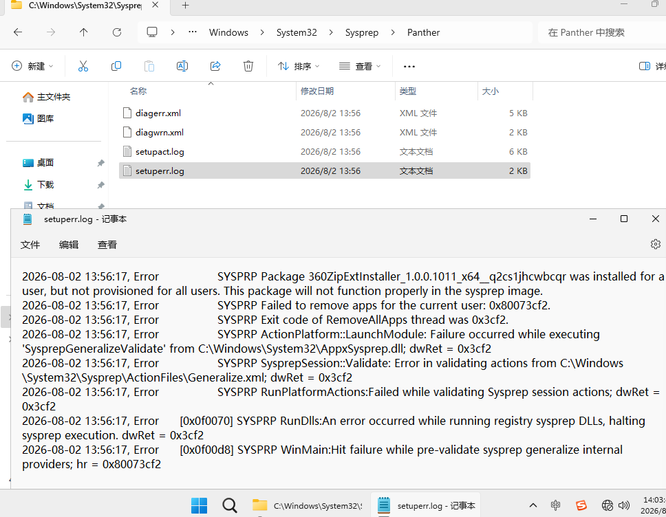
Task: Select the setupact.log file
Action: tap(325, 151)
